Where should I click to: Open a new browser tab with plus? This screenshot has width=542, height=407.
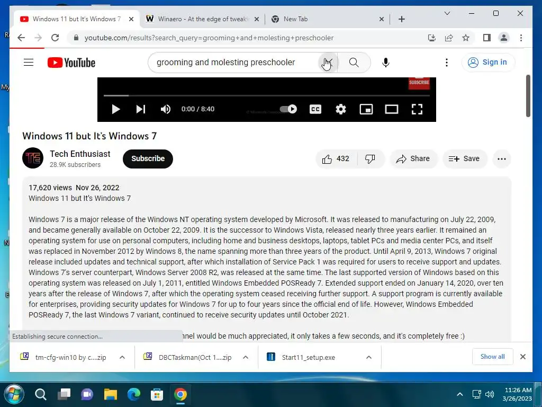point(401,19)
